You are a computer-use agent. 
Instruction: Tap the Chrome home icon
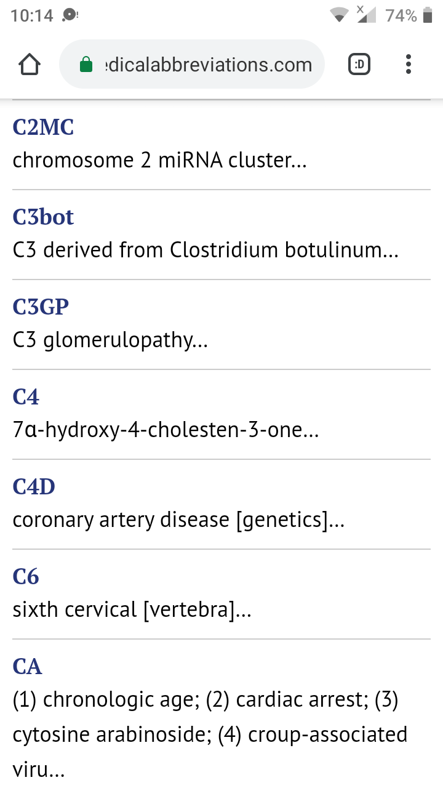30,65
